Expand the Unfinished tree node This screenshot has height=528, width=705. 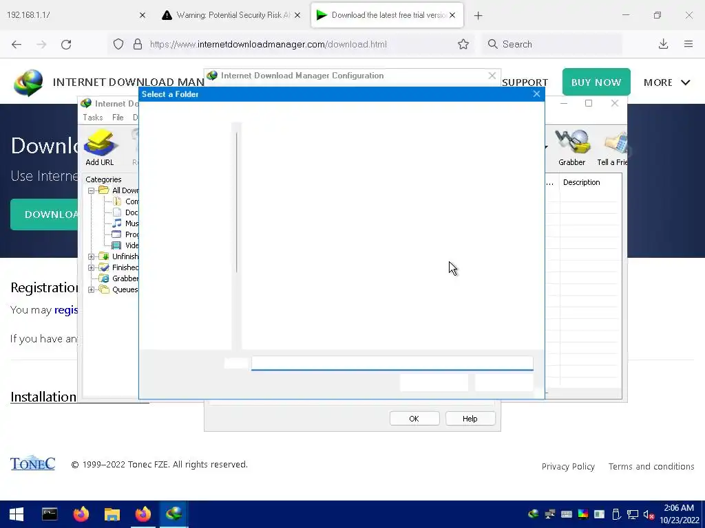tap(92, 257)
